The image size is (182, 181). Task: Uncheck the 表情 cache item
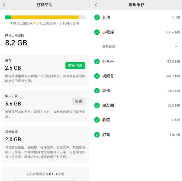click(x=97, y=91)
